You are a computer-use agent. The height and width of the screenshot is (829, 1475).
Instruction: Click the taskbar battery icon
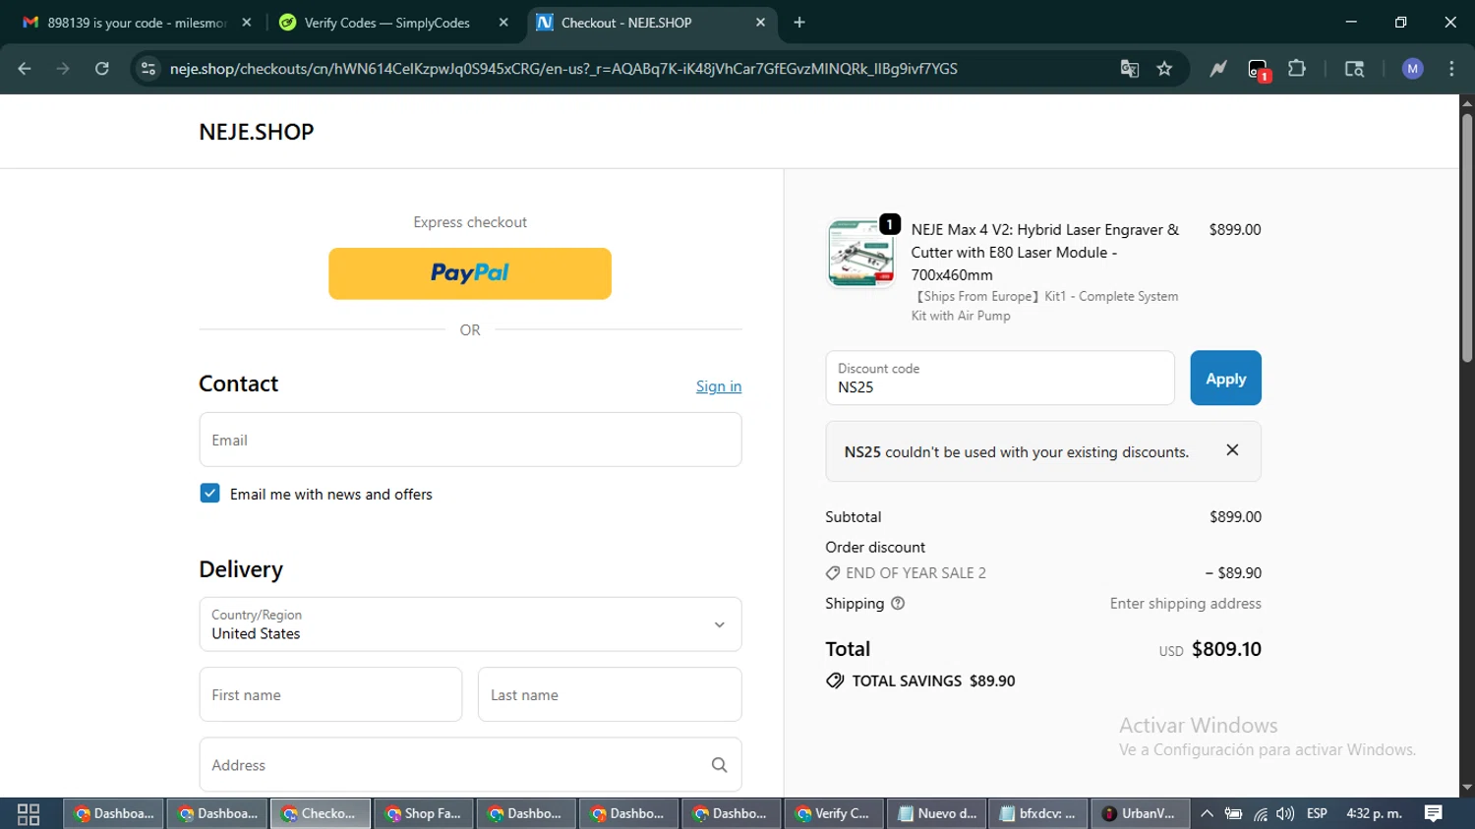pos(1233,814)
